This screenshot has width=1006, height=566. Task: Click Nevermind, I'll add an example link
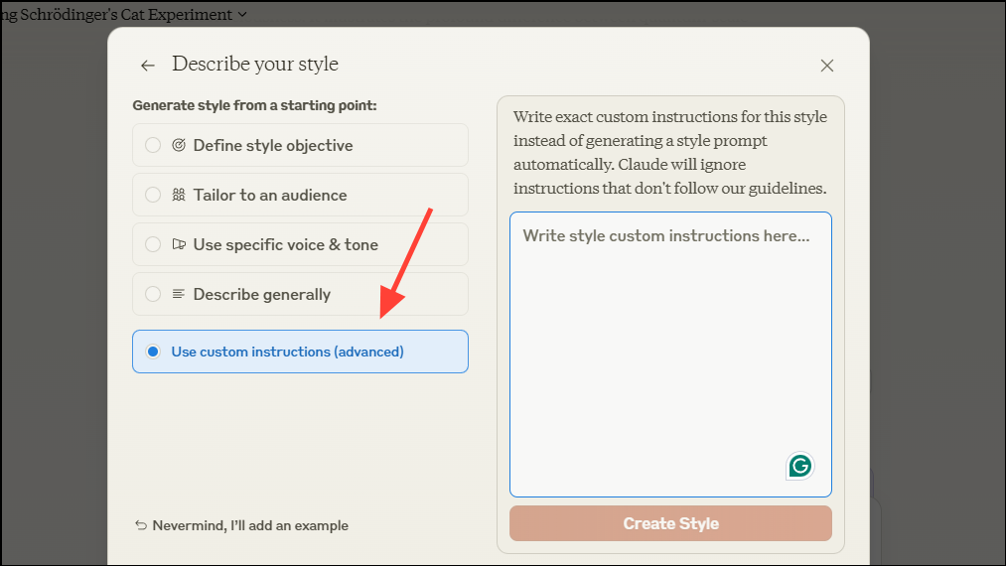click(250, 525)
